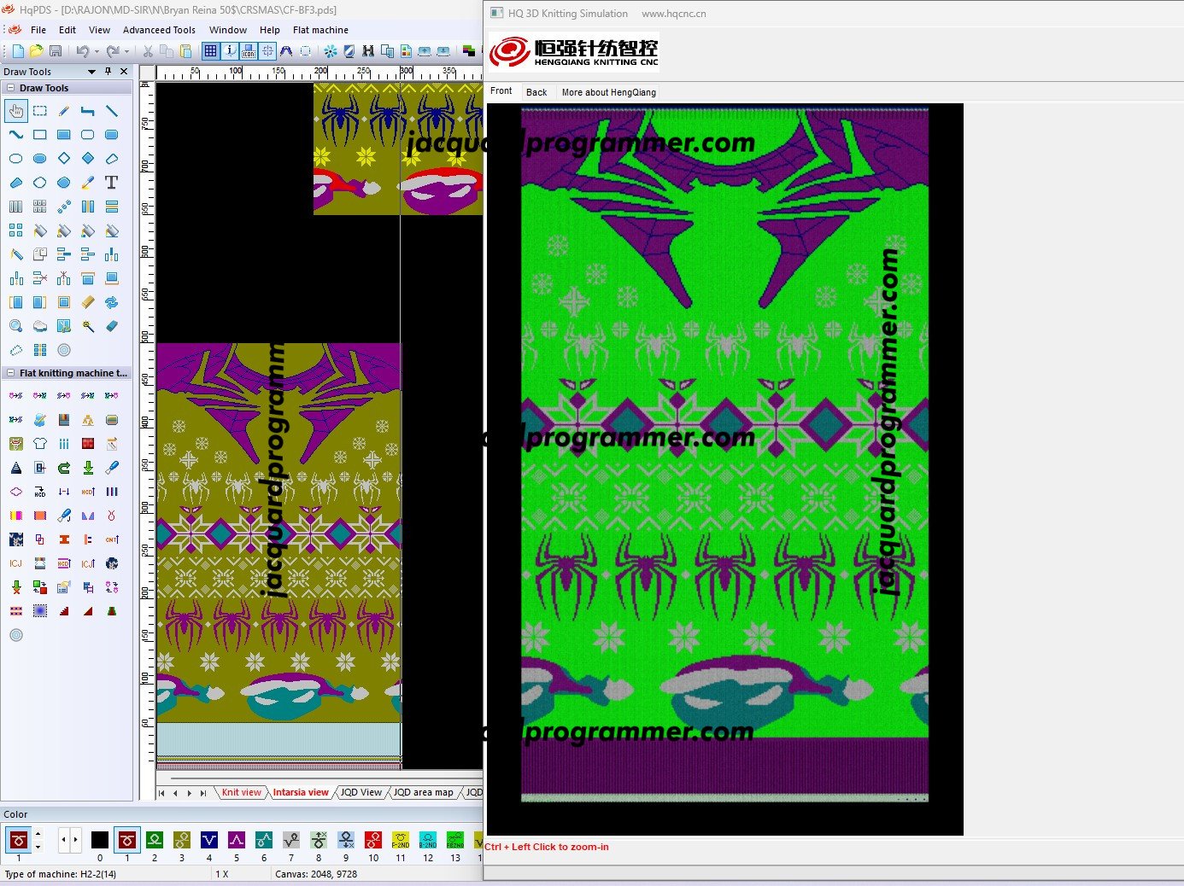Select the hand pan tool
Viewport: 1184px width, 886px height.
(16, 111)
